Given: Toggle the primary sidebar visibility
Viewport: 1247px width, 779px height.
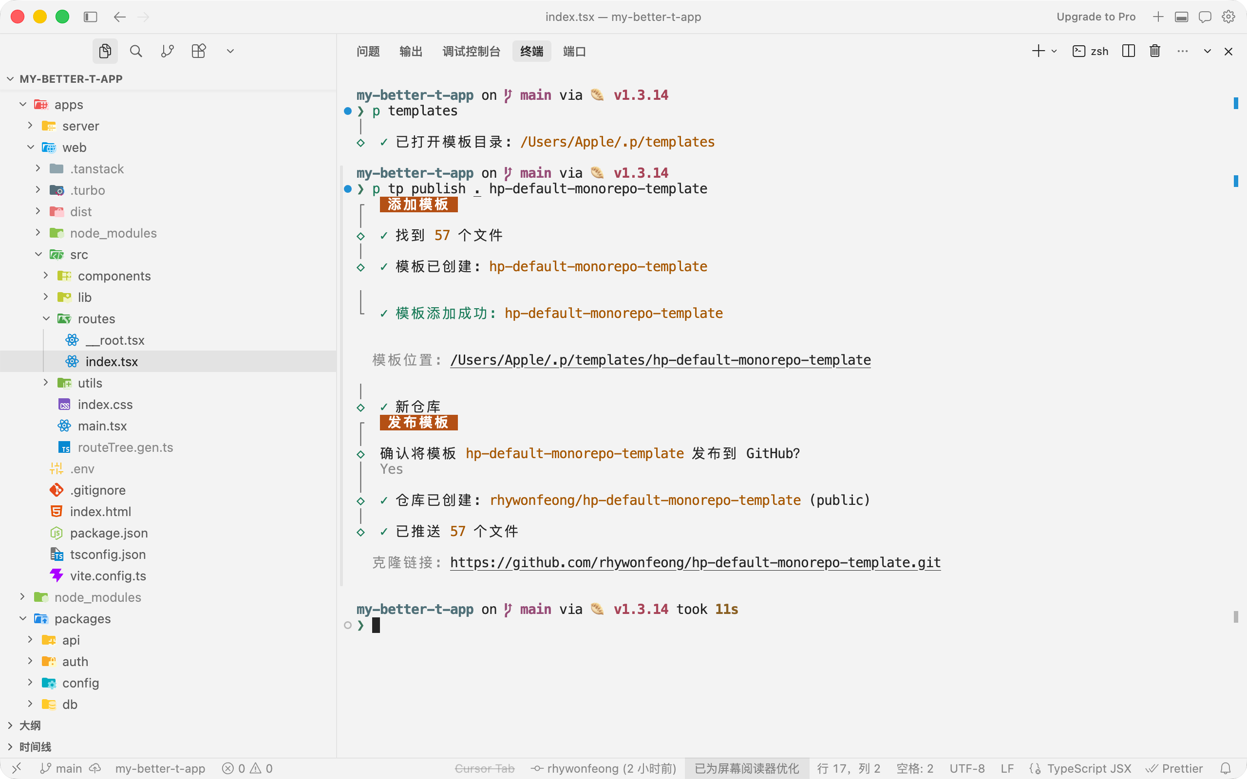Looking at the screenshot, I should point(91,17).
